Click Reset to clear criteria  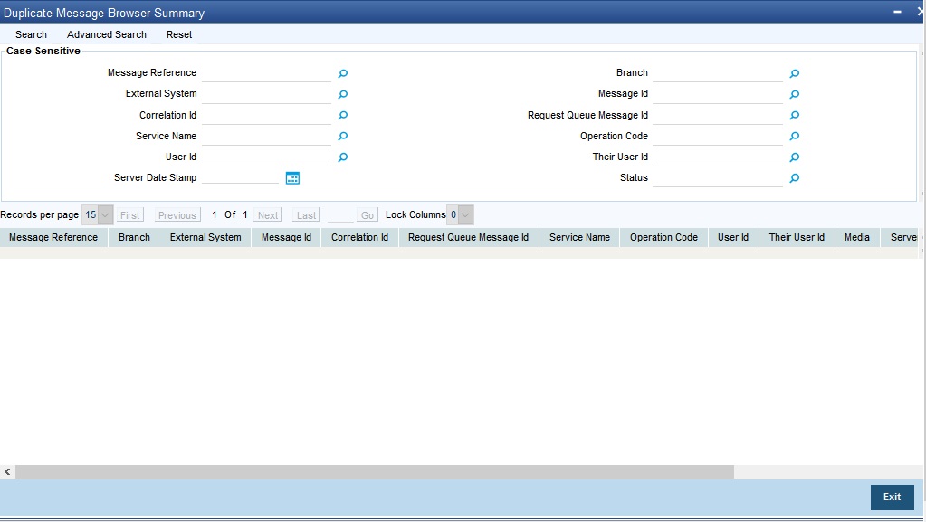point(179,34)
